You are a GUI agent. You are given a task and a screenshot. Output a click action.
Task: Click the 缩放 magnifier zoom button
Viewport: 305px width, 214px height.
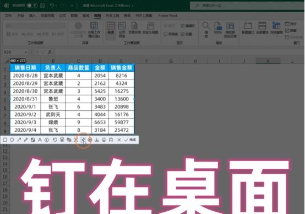click(x=206, y=30)
